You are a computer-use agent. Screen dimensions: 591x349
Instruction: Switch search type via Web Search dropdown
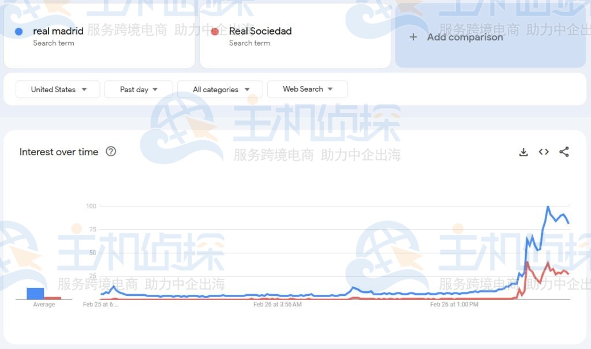307,89
